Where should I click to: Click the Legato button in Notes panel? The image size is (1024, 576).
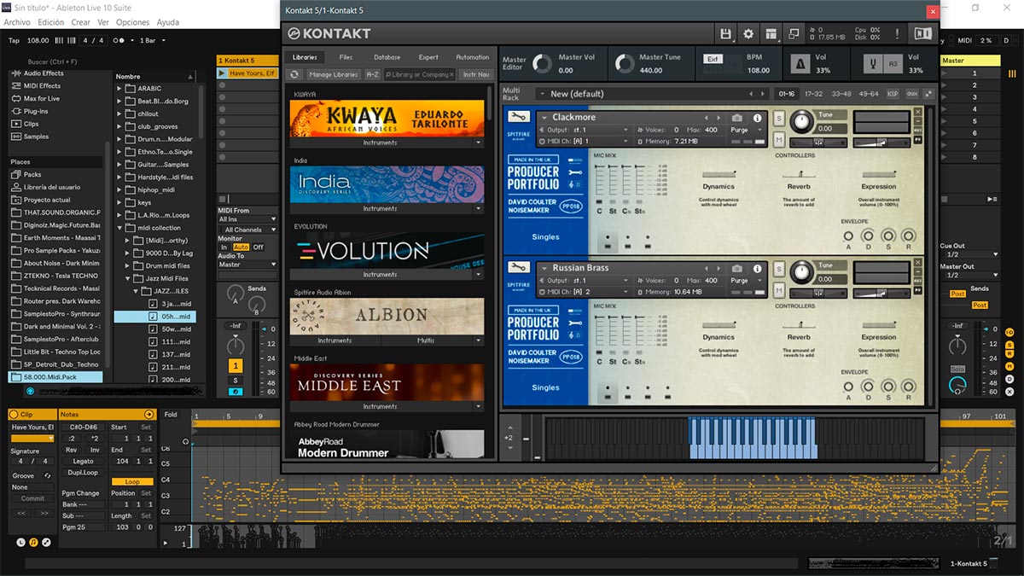83,462
